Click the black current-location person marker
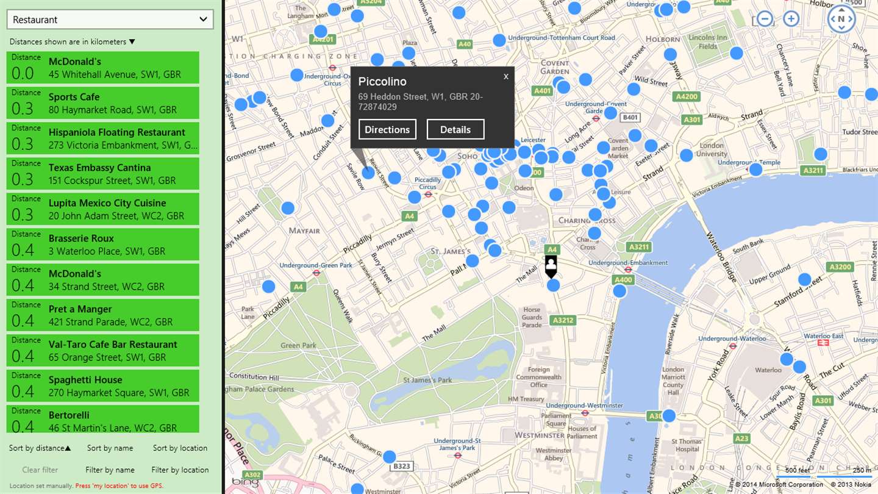The height and width of the screenshot is (494, 878). click(x=551, y=267)
